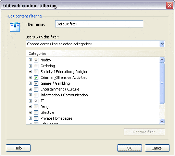The width and height of the screenshot is (175, 156).
Task: Check the Information / Communication checkbox
Action: 36,95
